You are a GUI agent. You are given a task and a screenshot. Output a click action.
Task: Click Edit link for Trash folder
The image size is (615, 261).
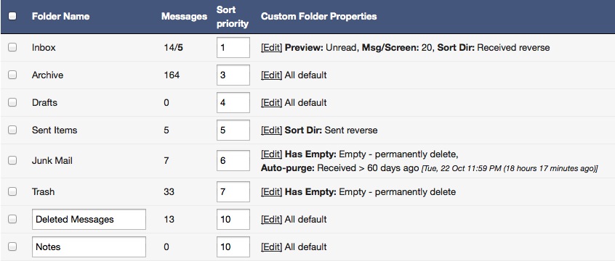(271, 192)
